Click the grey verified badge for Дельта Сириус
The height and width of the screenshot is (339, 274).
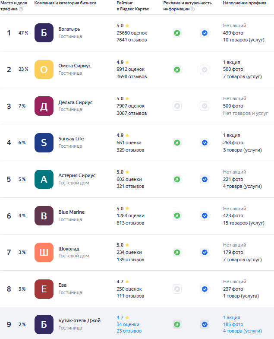[205, 106]
